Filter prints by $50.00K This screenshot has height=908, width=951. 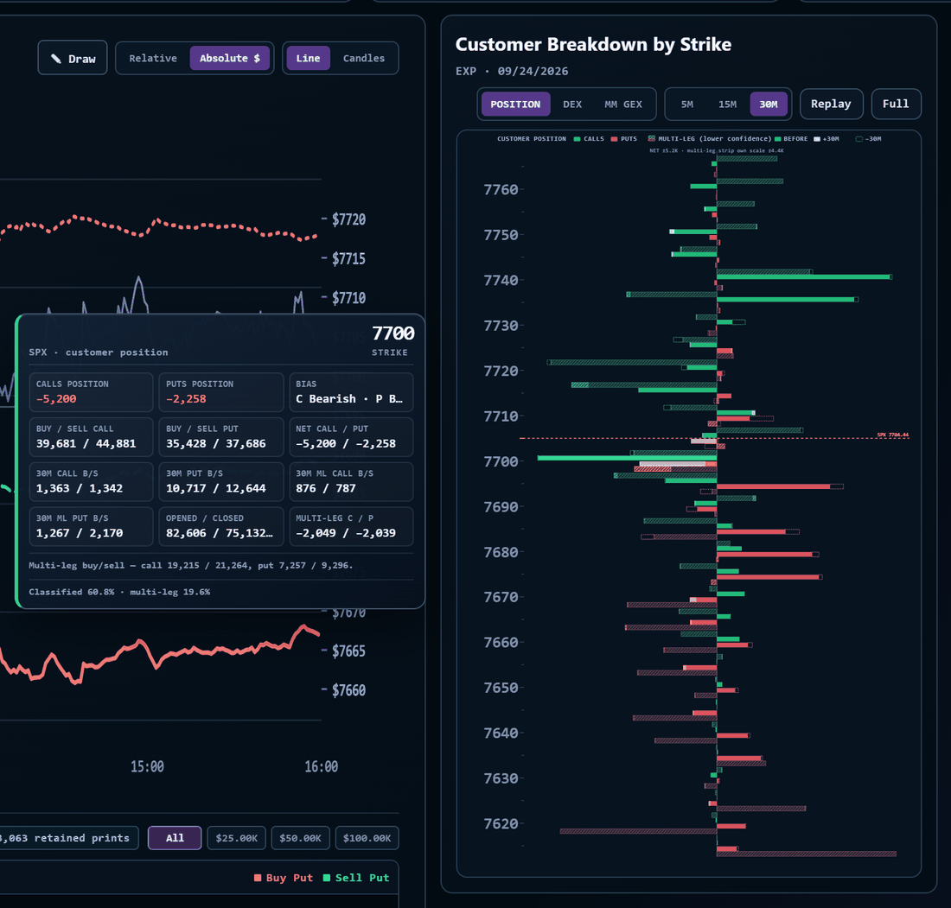300,838
